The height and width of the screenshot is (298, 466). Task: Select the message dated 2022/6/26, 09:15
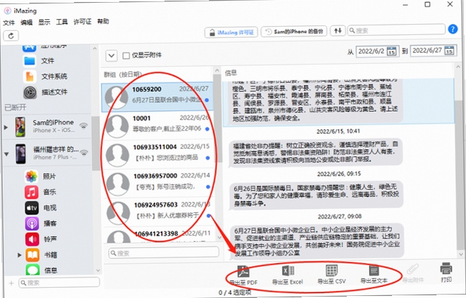pyautogui.click(x=316, y=196)
